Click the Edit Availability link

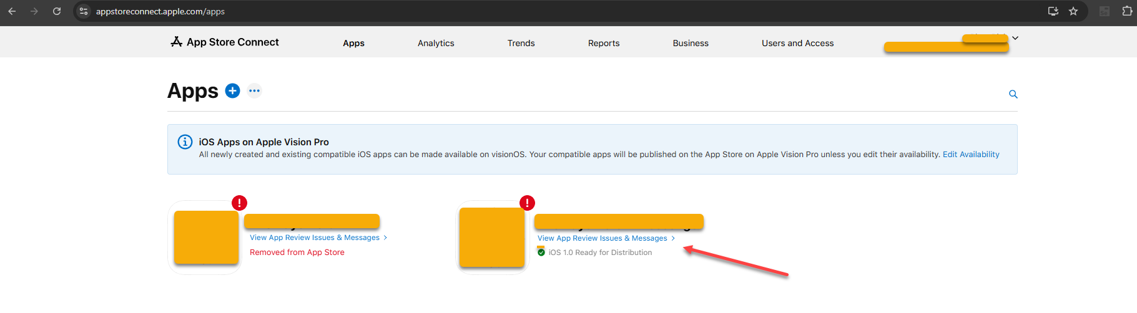pos(971,155)
